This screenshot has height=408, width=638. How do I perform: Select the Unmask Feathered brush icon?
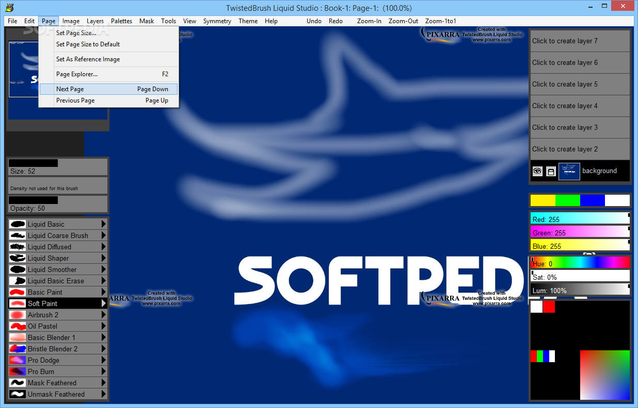click(x=18, y=394)
